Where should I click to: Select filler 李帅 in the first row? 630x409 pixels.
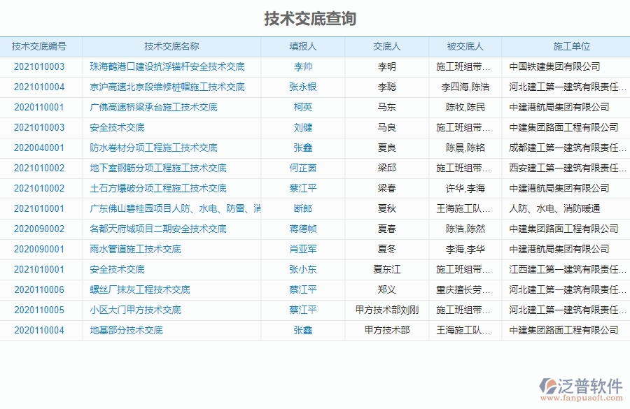tap(302, 67)
